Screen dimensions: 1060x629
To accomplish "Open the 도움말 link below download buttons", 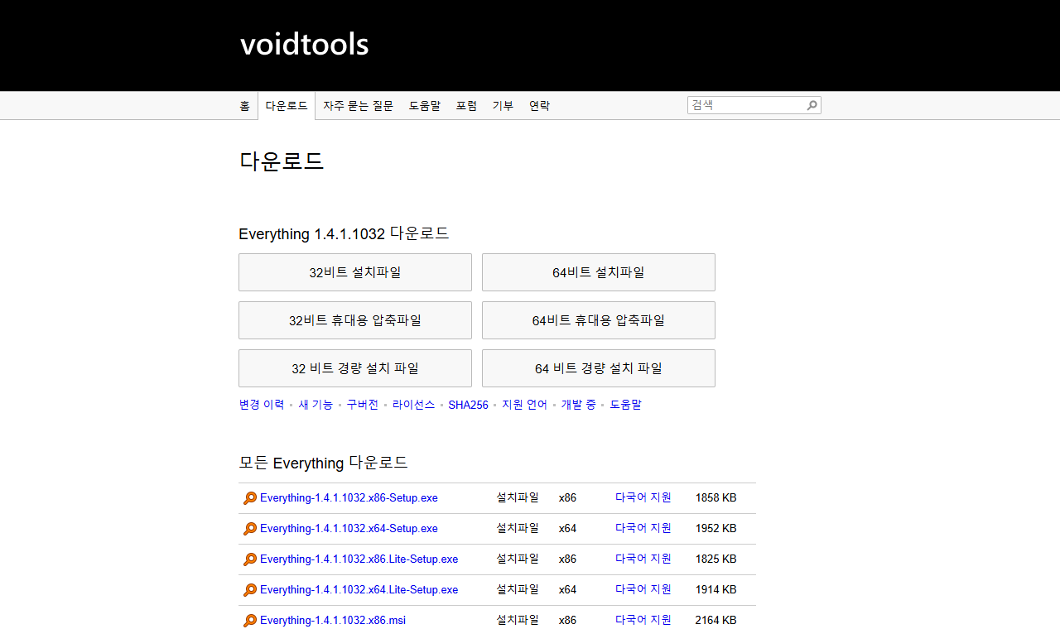I will (626, 405).
